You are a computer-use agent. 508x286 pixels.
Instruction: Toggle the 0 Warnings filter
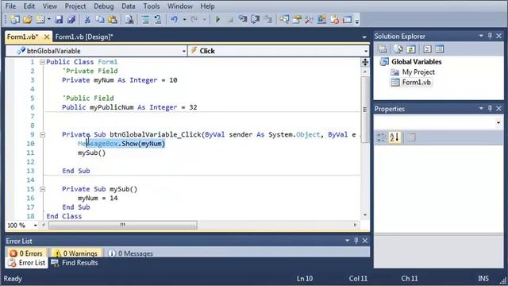pos(76,253)
